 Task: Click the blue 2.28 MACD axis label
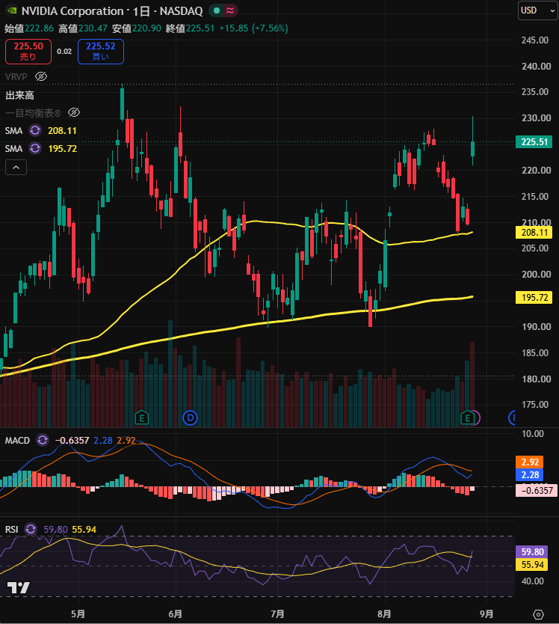pos(530,475)
